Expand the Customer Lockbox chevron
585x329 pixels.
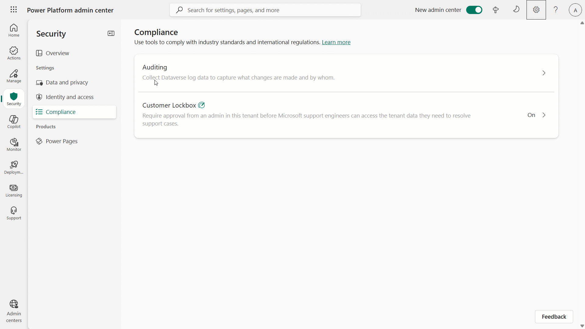coord(544,115)
